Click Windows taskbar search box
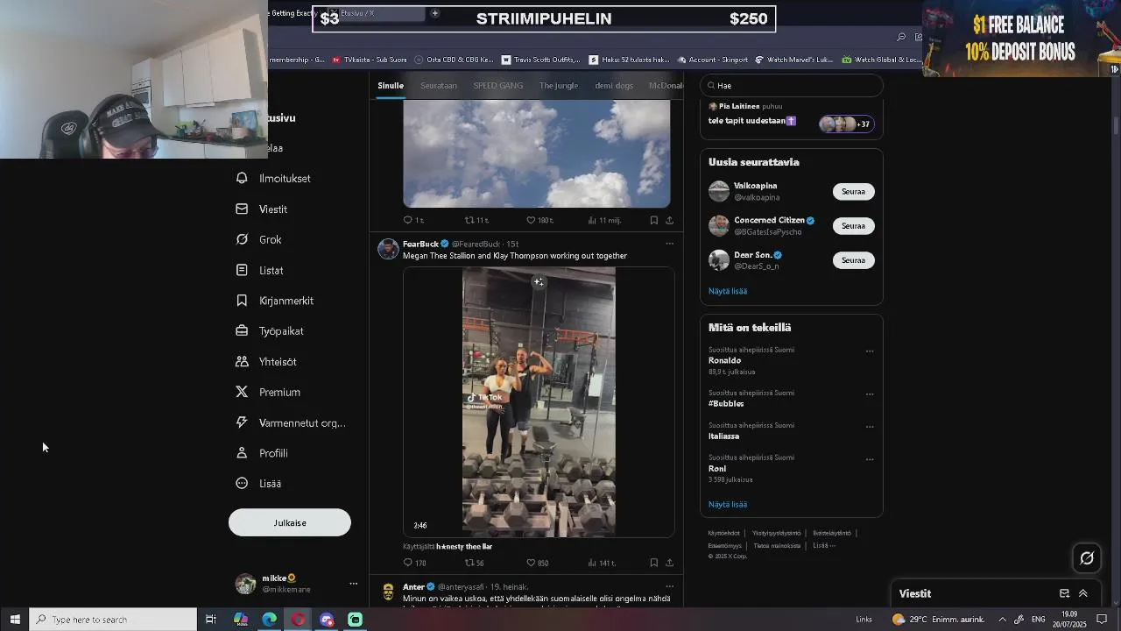The image size is (1121, 631). pos(114,620)
